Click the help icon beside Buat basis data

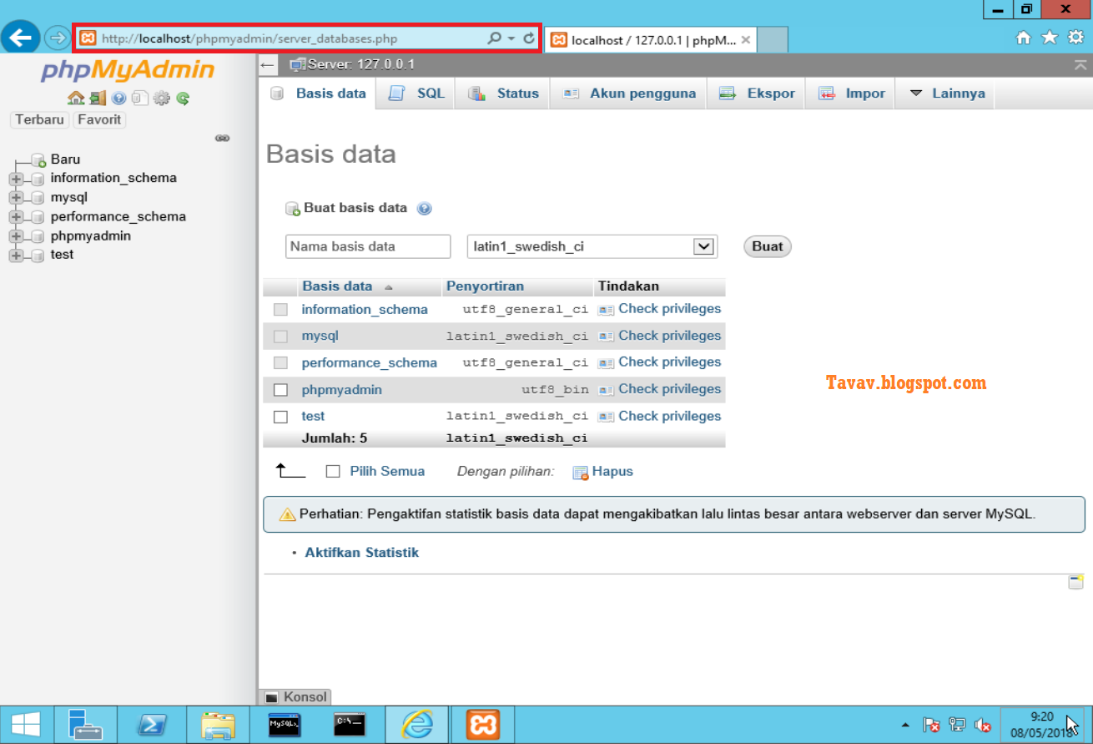tap(424, 209)
